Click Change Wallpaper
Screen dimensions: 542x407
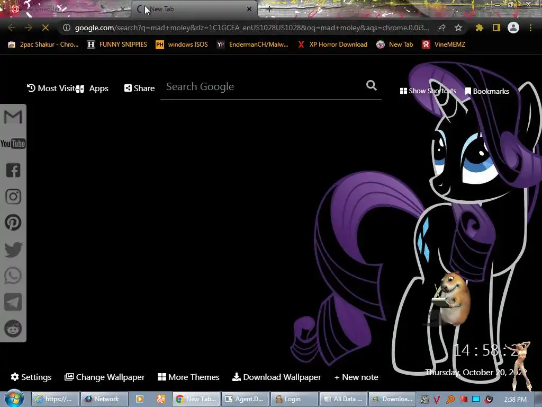point(105,377)
